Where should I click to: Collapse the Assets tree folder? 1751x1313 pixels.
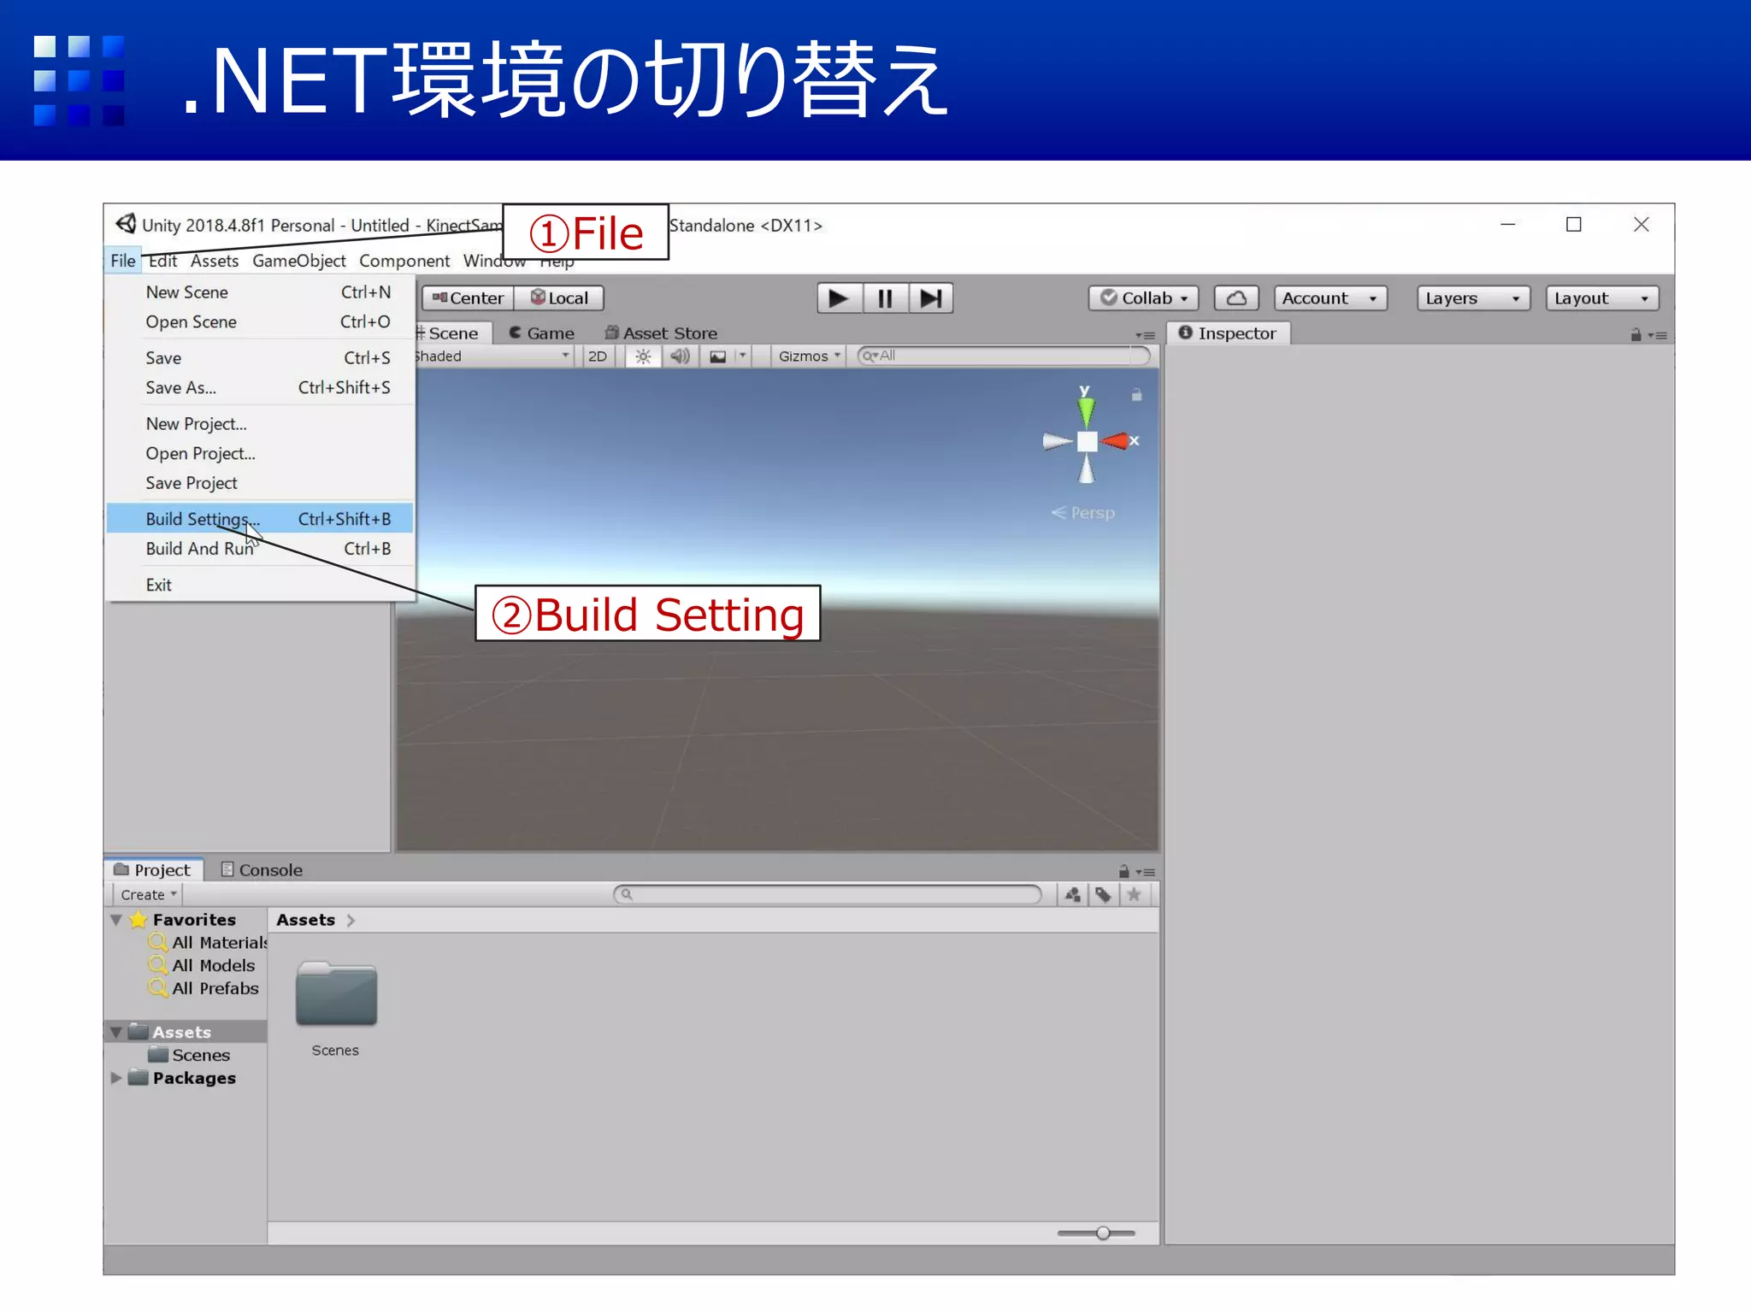(x=115, y=1033)
